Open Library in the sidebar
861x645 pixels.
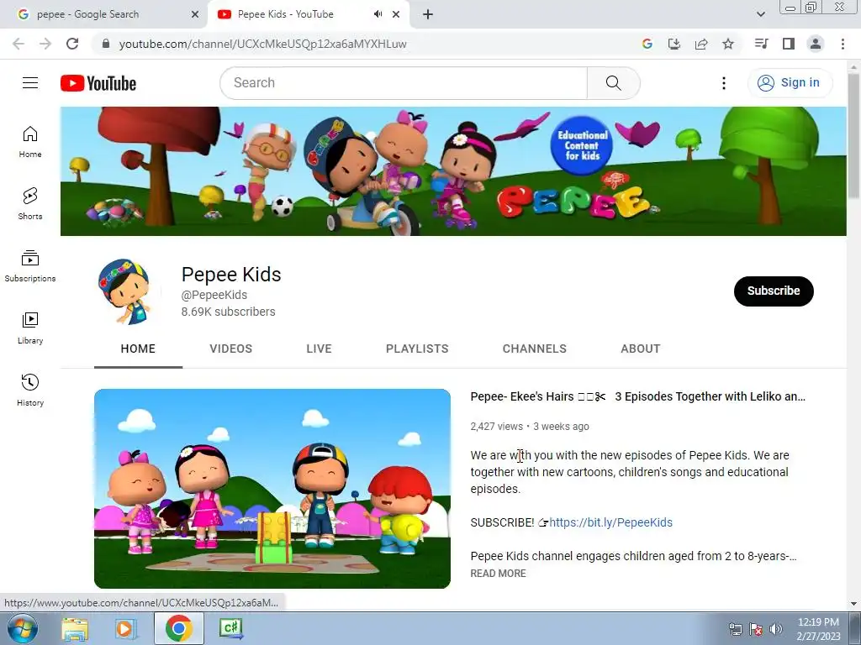[30, 328]
